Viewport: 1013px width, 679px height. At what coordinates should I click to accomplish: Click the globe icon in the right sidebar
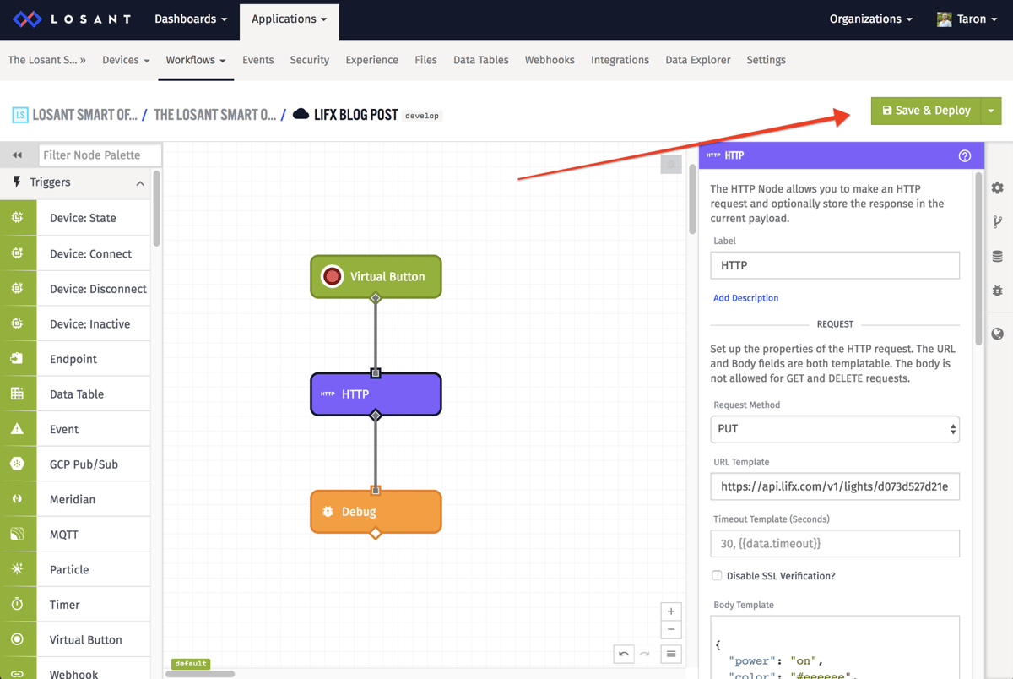[x=998, y=334]
